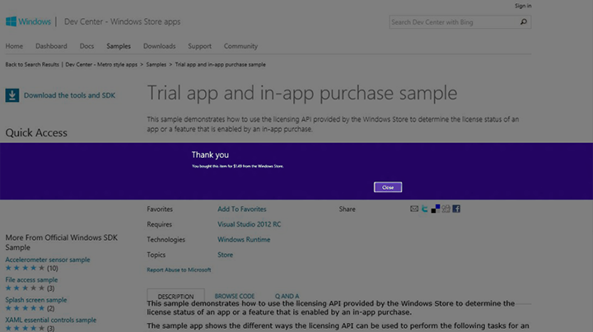Open Dev Center - Metro style apps breadcrumb

[101, 65]
